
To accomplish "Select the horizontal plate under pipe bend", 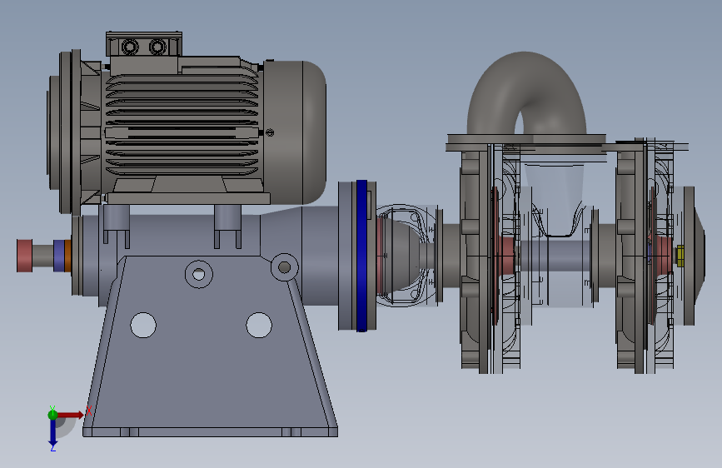I will [x=526, y=138].
